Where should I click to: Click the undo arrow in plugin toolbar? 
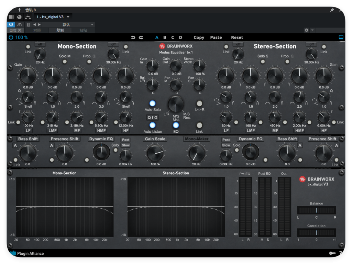click(x=133, y=37)
